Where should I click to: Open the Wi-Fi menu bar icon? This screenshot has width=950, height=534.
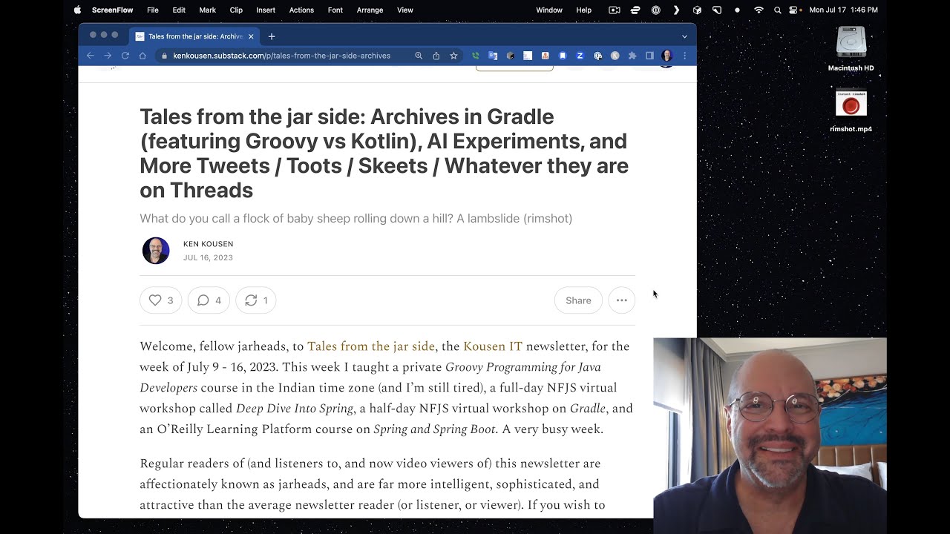point(759,10)
